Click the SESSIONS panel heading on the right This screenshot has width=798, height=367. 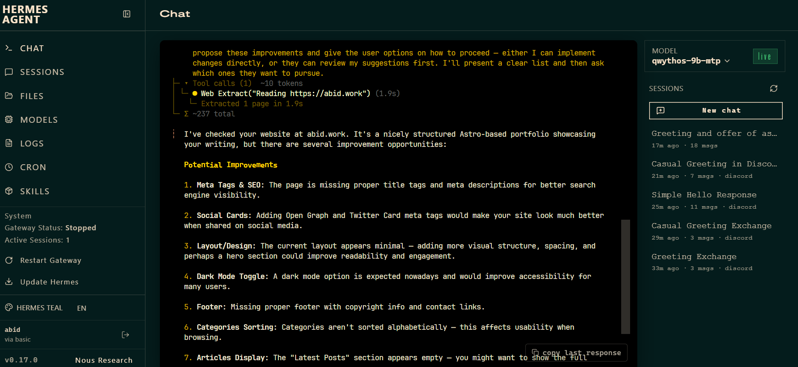point(666,88)
